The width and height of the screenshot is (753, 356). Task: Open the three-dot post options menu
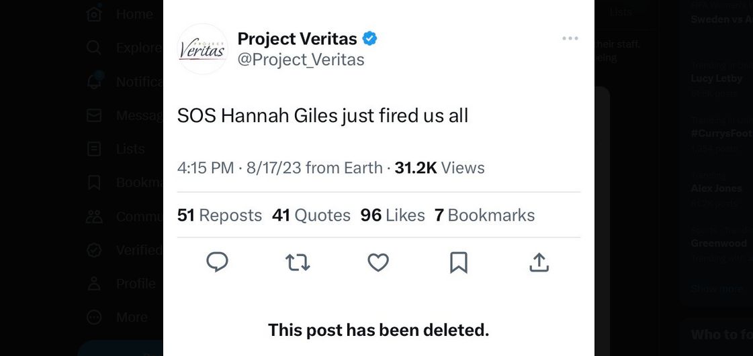tap(570, 39)
